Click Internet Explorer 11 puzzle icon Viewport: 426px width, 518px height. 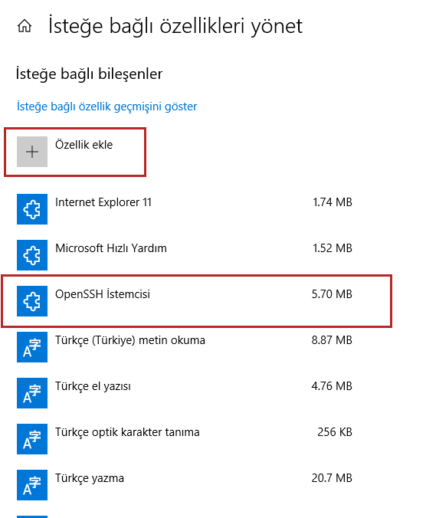tap(32, 209)
